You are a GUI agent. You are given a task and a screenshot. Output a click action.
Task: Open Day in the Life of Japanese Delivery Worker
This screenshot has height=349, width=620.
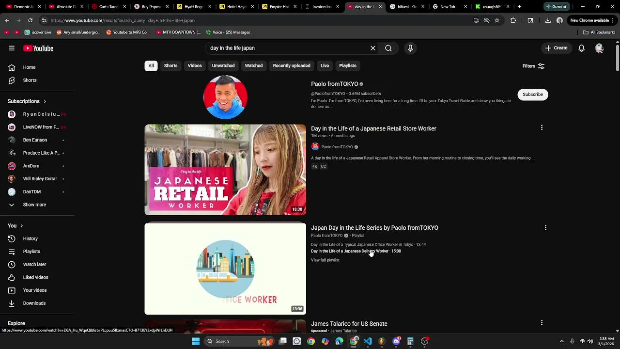(356, 251)
